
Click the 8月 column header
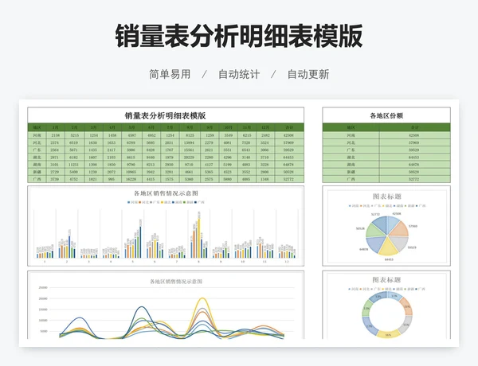click(190, 127)
